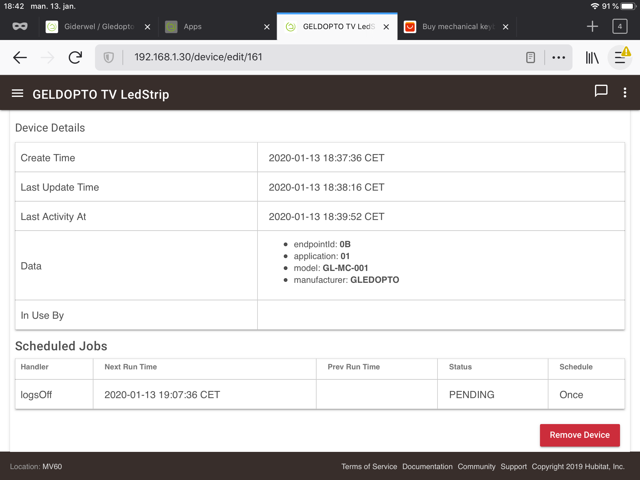Viewport: 640px width, 480px height.
Task: Open a new tab with plus icon
Action: coord(592,27)
